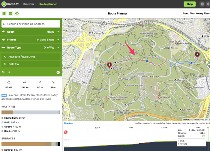Select the Street: < 100 m legend entry

click(11, 127)
